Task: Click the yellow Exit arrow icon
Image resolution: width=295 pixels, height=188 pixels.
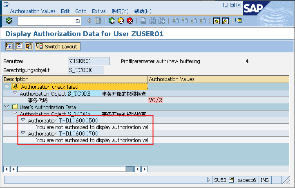Action: pyautogui.click(x=121, y=21)
